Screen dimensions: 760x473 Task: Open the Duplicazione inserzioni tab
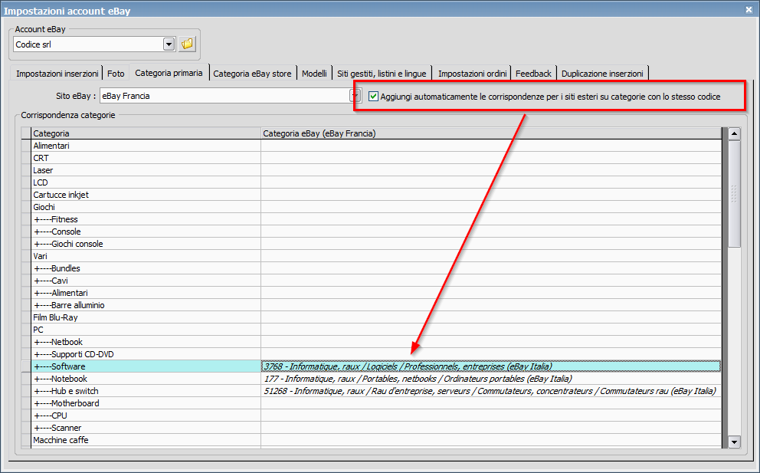tap(602, 74)
